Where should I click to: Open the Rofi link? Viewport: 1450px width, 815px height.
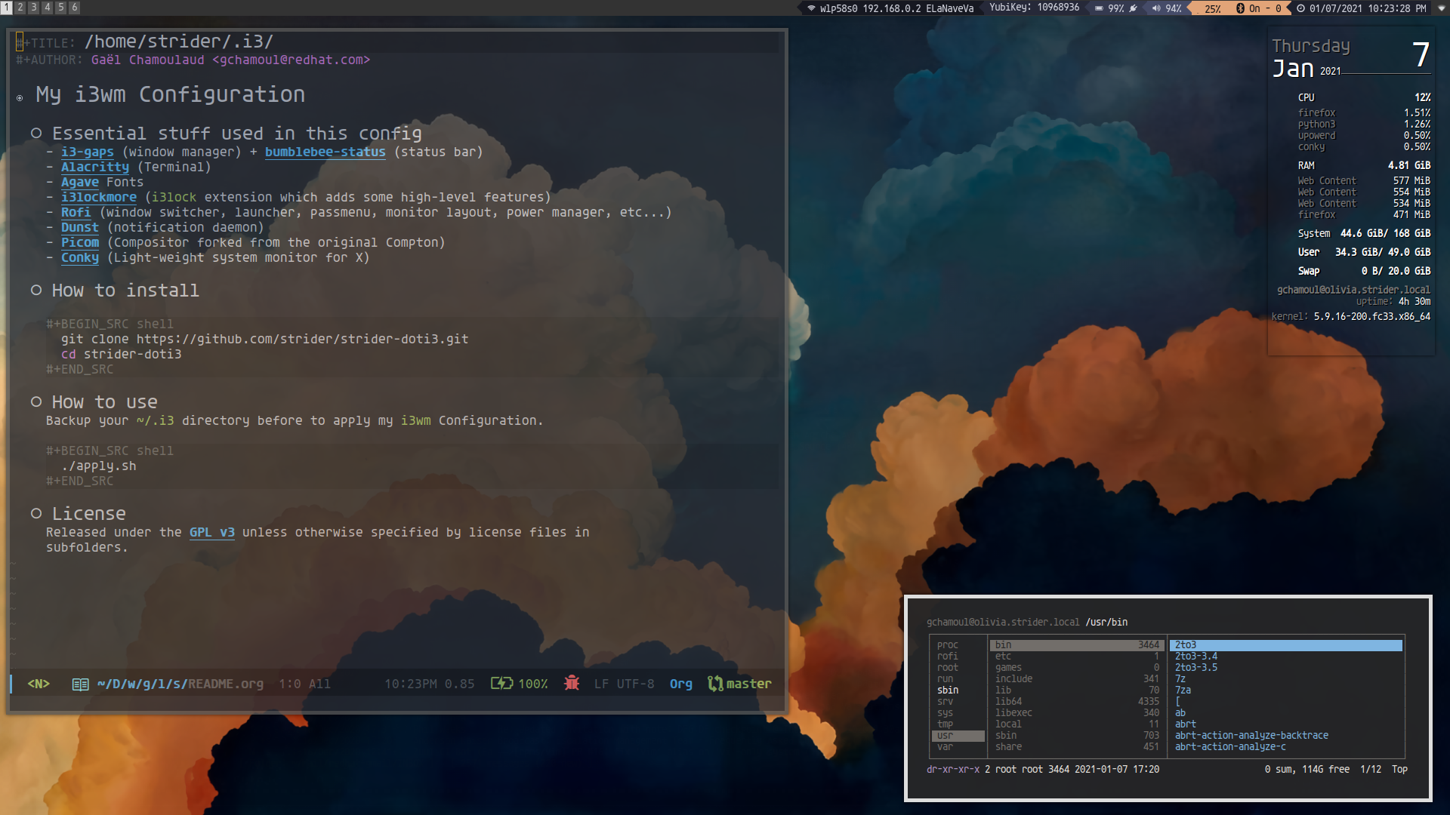(x=76, y=212)
